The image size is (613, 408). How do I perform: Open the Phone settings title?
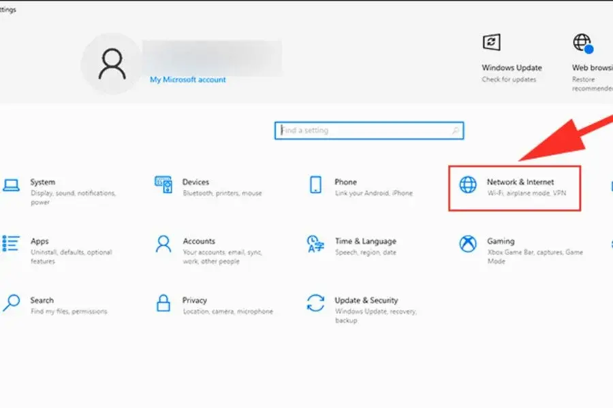click(x=345, y=182)
